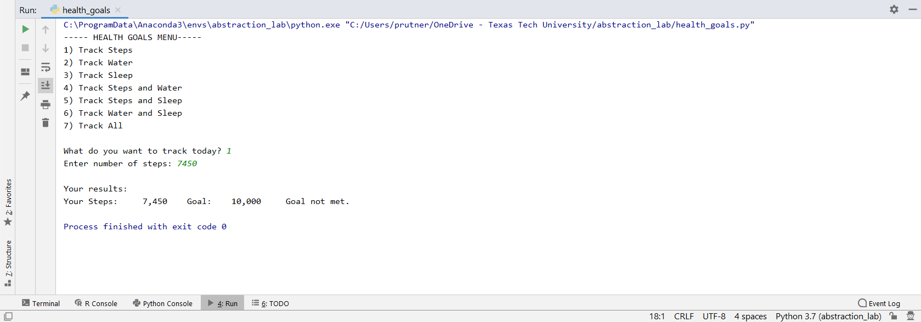Open inspection profile (hector icon)
The width and height of the screenshot is (921, 322).
(911, 317)
